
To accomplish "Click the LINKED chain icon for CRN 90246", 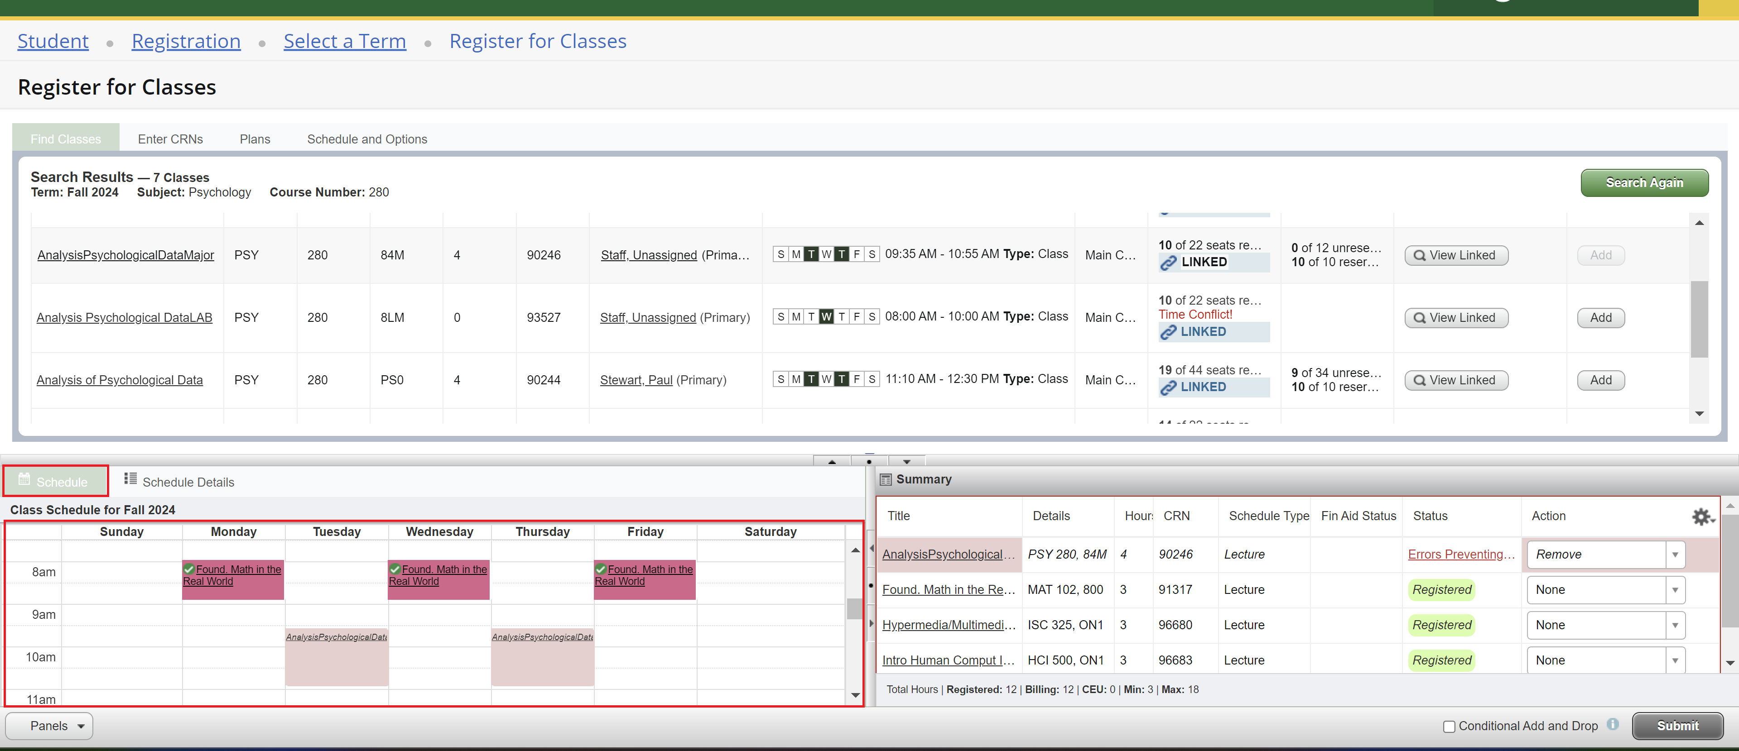I will pos(1168,263).
